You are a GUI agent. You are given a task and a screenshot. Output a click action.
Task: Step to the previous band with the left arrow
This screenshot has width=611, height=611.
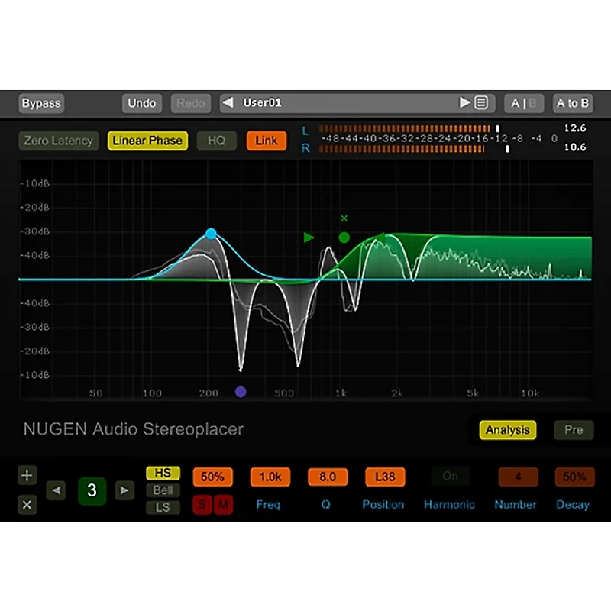tap(56, 490)
